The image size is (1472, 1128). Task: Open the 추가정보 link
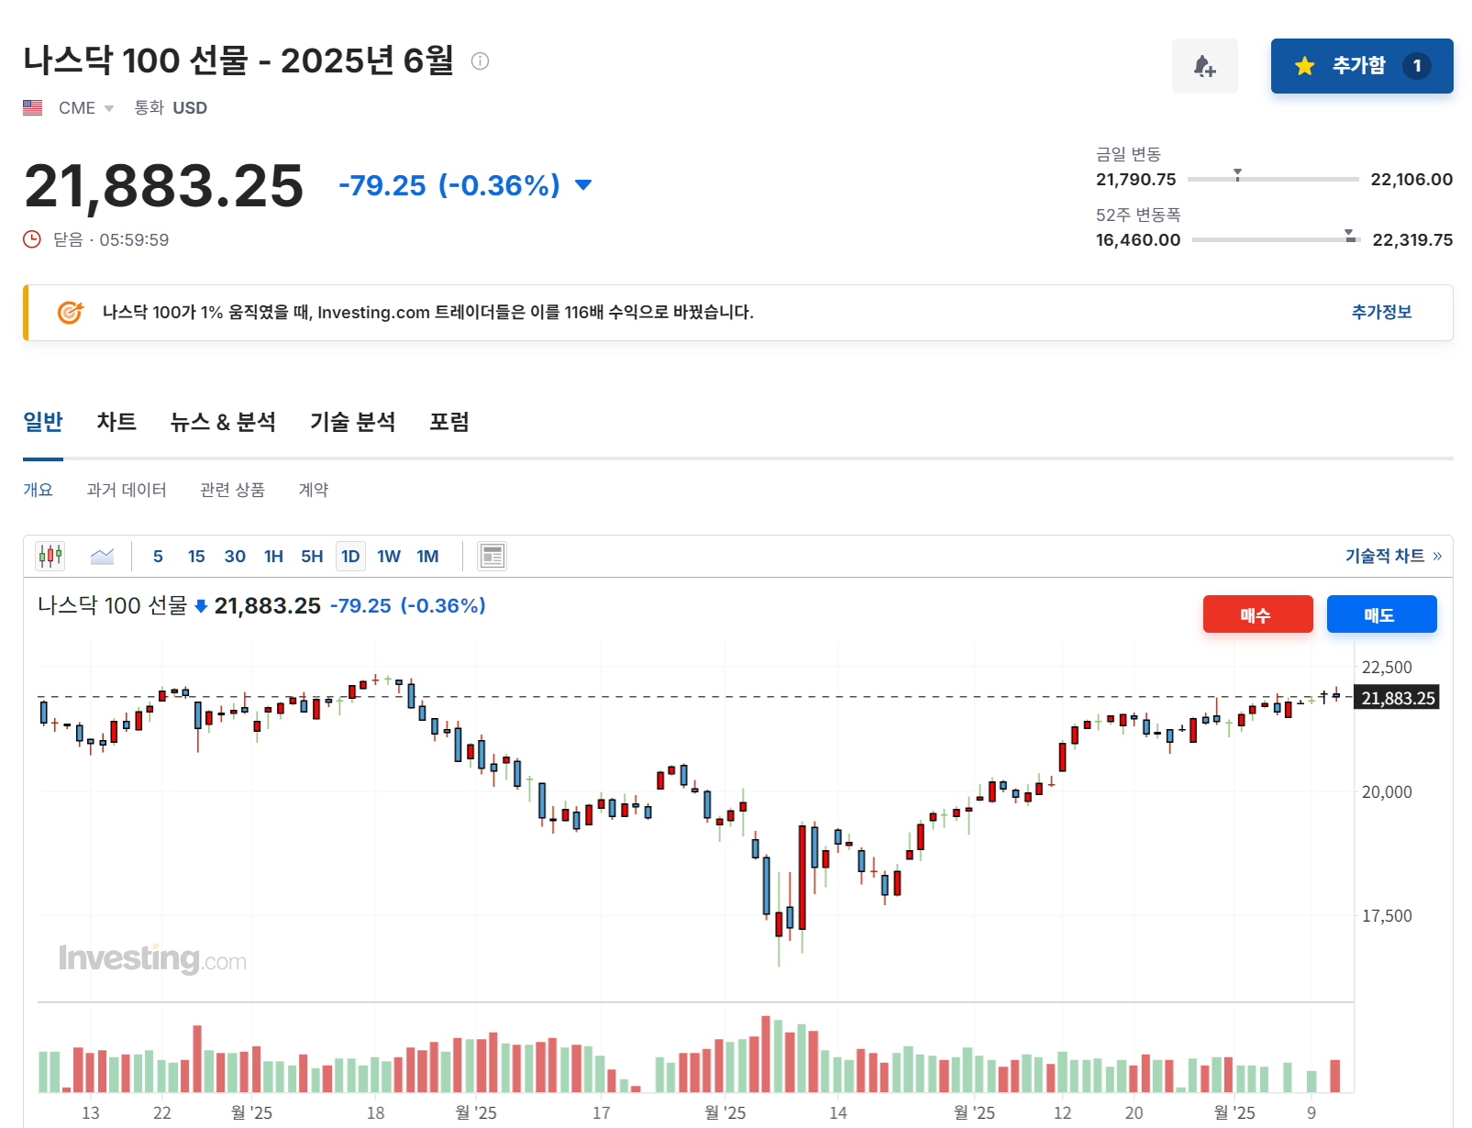1381,312
